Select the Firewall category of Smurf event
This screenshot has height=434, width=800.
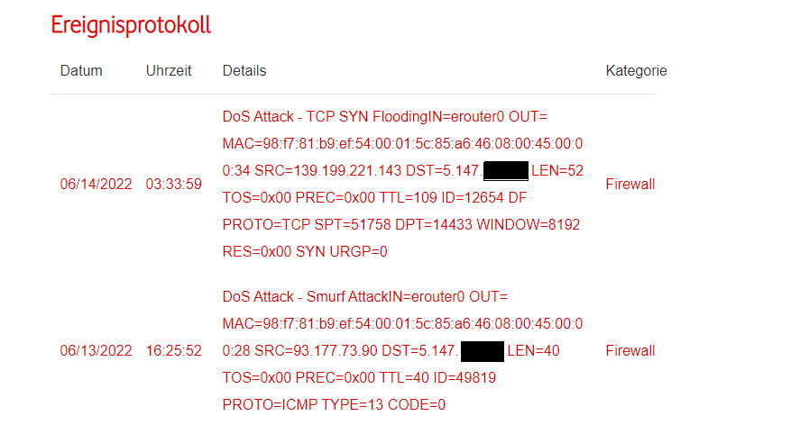coord(630,350)
